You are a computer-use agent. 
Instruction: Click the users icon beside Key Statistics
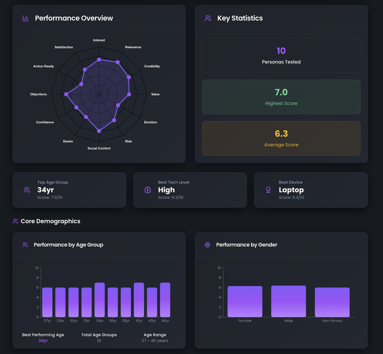(x=208, y=18)
